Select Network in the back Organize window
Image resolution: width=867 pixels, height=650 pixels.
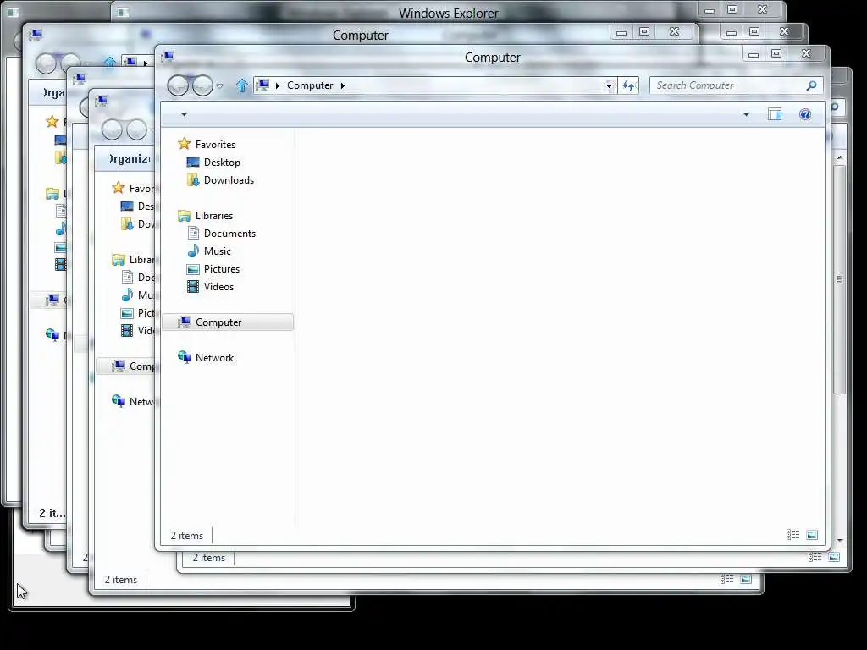(141, 402)
